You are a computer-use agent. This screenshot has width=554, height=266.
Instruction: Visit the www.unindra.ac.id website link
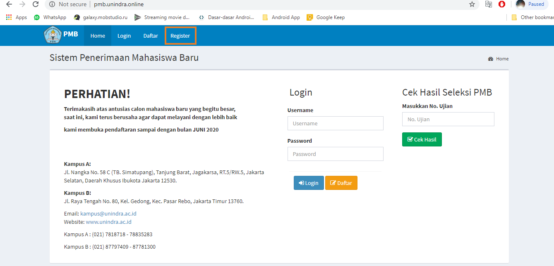tap(108, 222)
